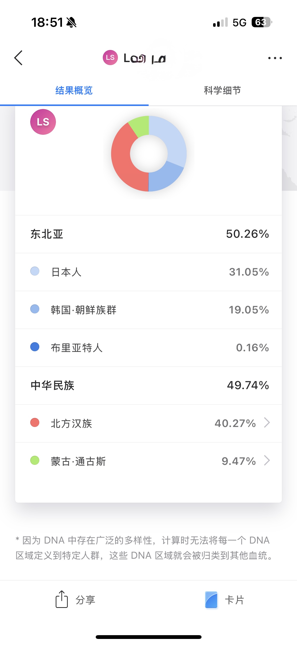
Task: Tap the 日本人 light blue color dot
Action: (x=35, y=271)
